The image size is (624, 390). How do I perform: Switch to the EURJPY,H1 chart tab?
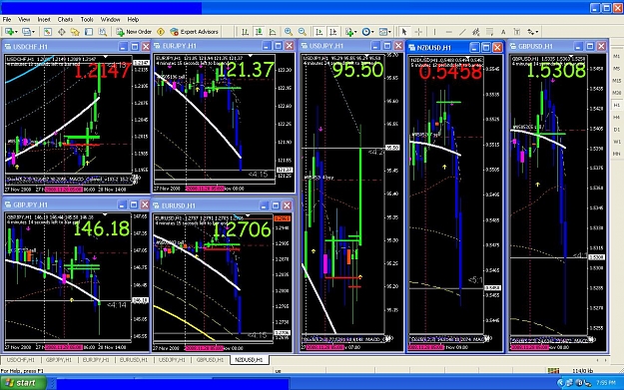coord(96,360)
